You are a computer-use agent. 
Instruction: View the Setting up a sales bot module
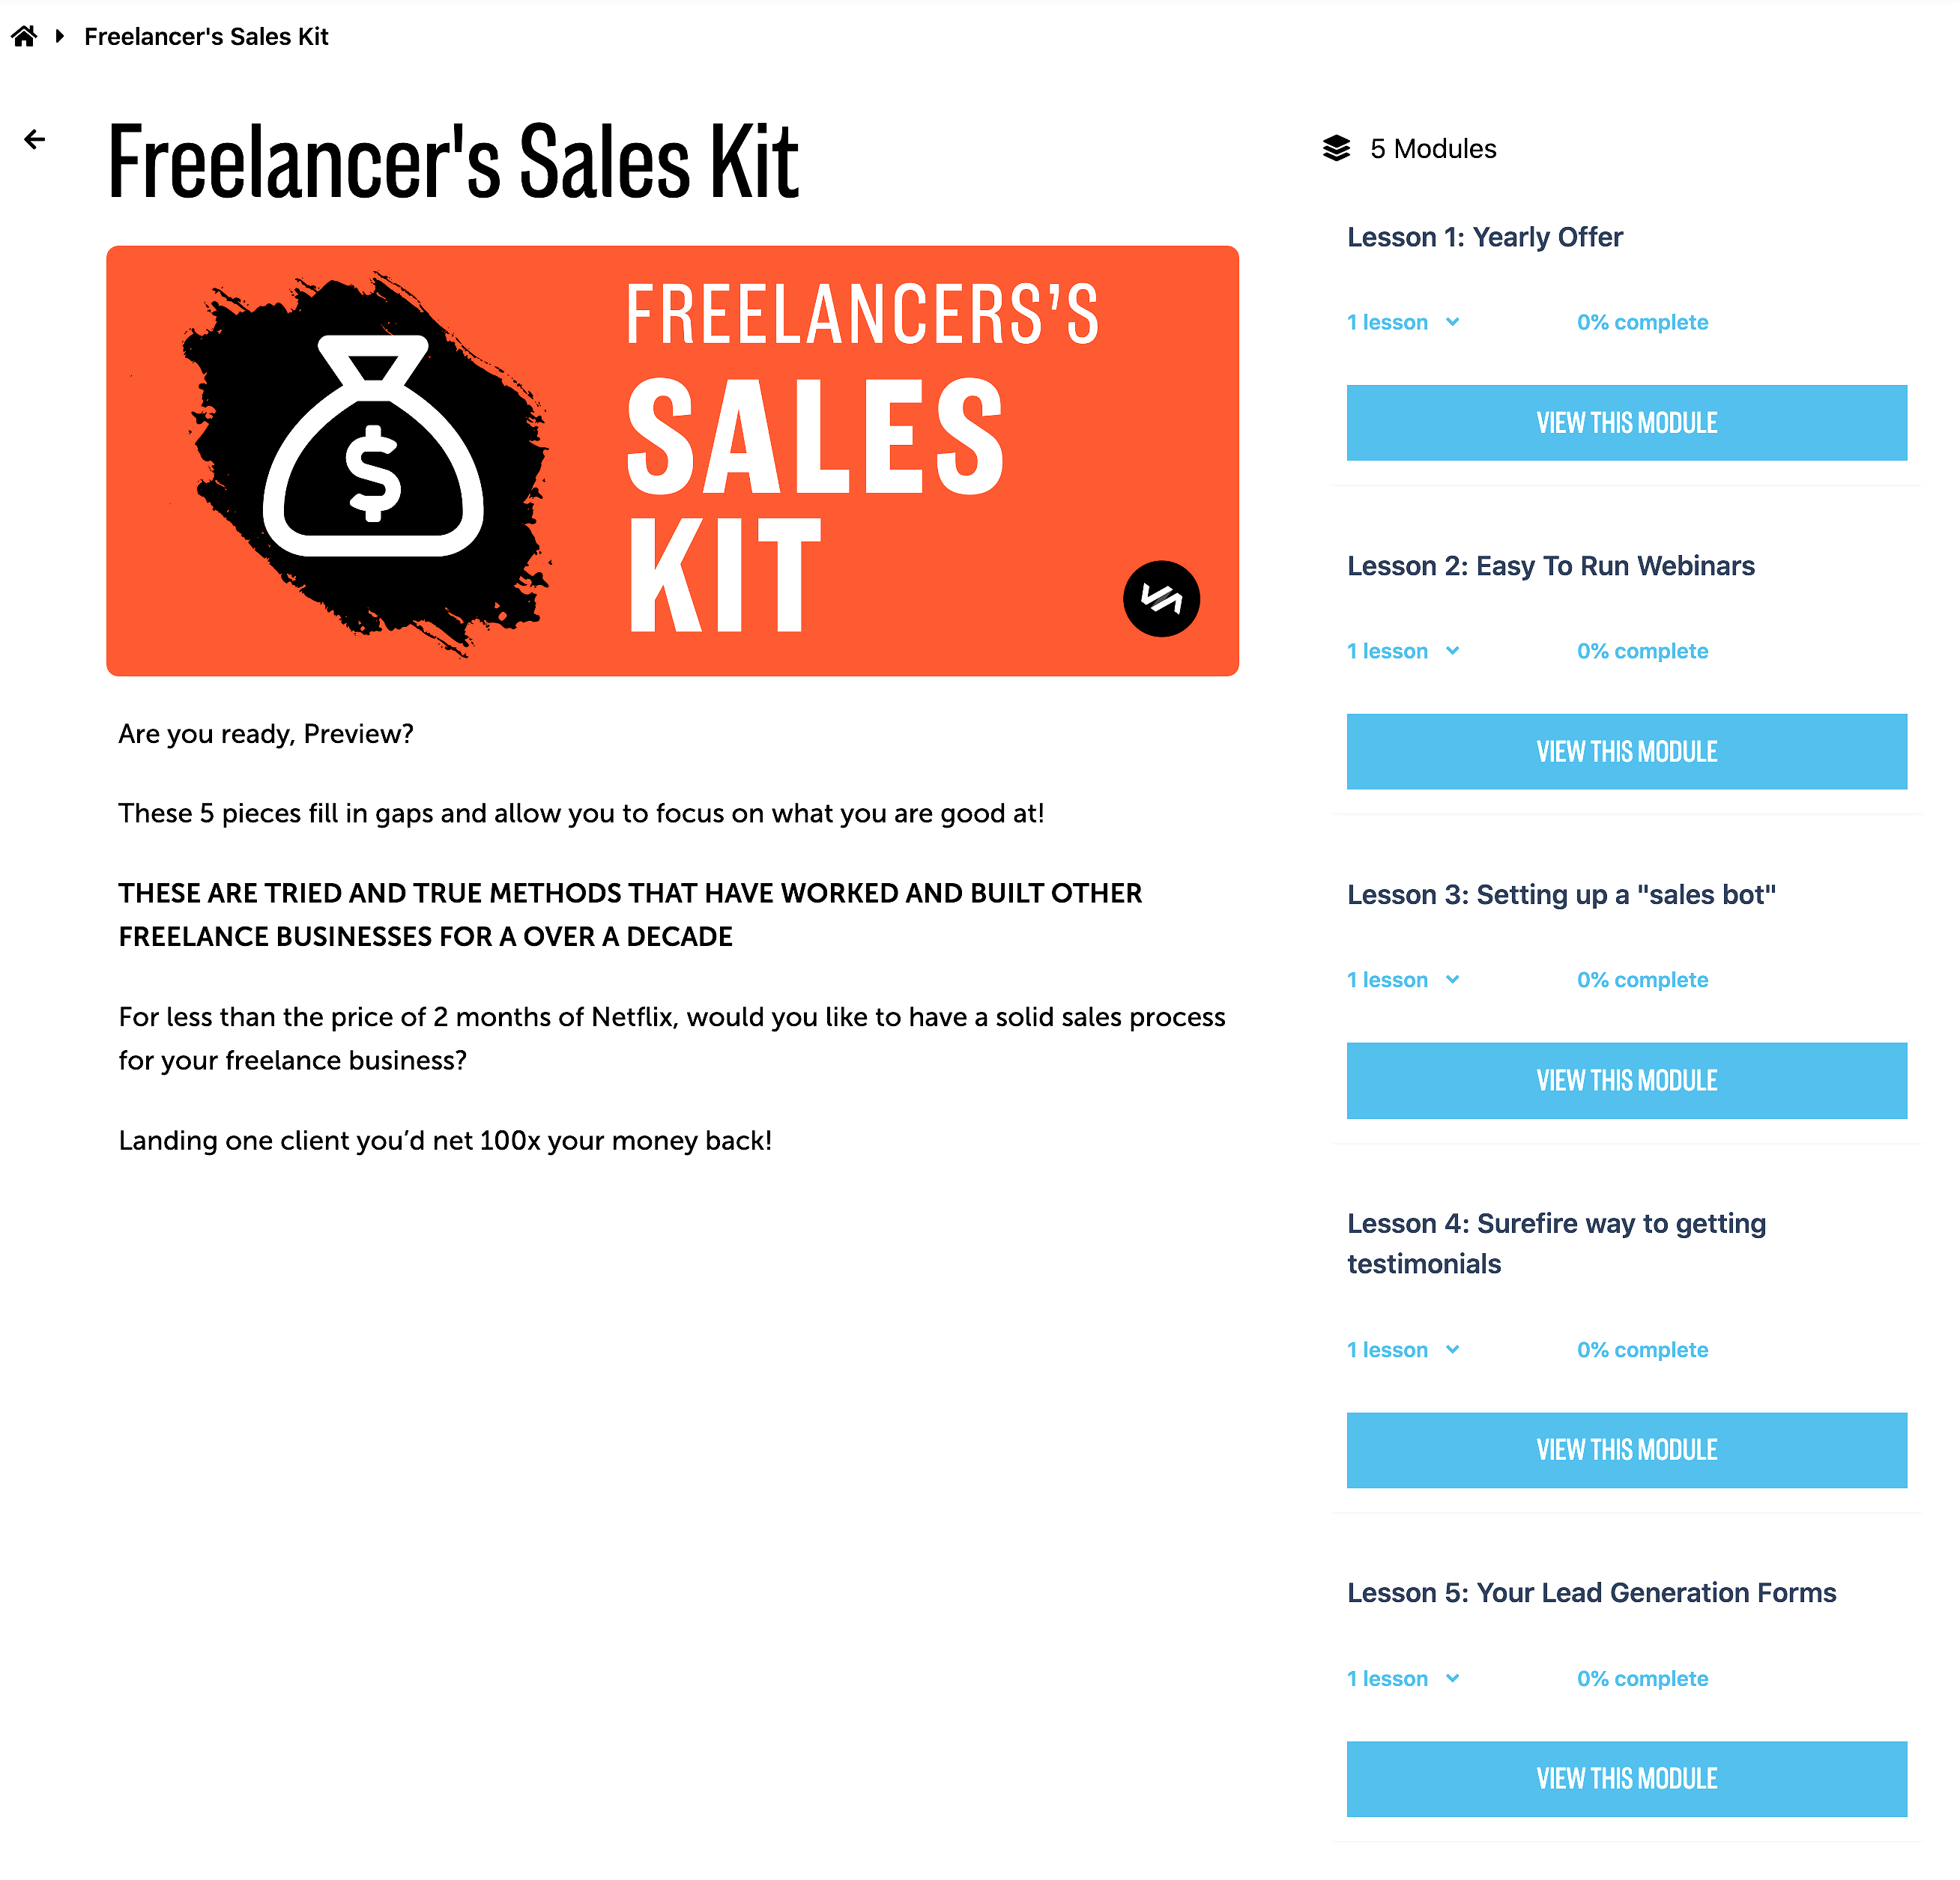[1626, 1080]
